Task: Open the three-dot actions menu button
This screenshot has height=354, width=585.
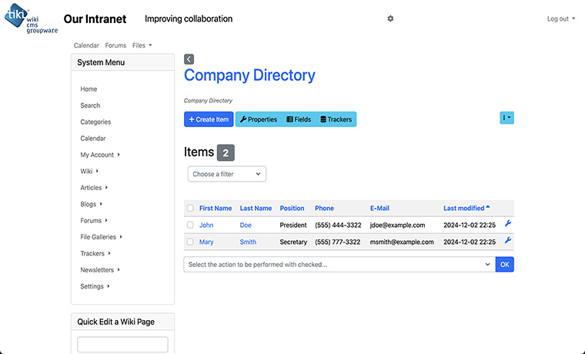Action: [x=506, y=118]
